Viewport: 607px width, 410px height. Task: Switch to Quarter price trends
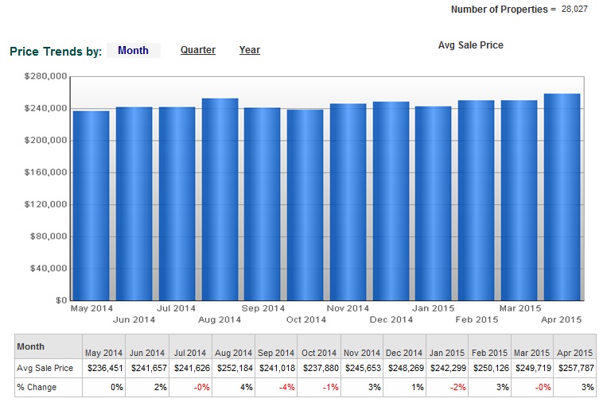(197, 50)
